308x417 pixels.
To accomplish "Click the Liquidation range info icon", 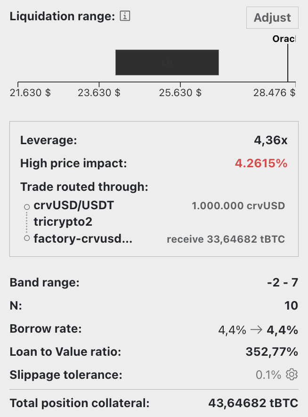I will (125, 16).
